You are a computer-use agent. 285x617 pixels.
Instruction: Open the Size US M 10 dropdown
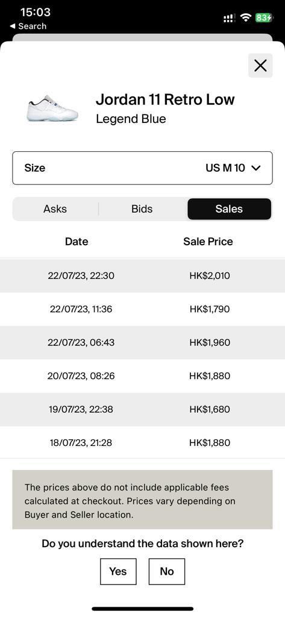[x=142, y=168]
